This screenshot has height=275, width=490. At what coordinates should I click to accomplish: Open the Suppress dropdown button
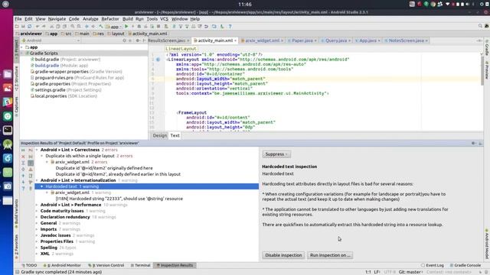pos(276,154)
